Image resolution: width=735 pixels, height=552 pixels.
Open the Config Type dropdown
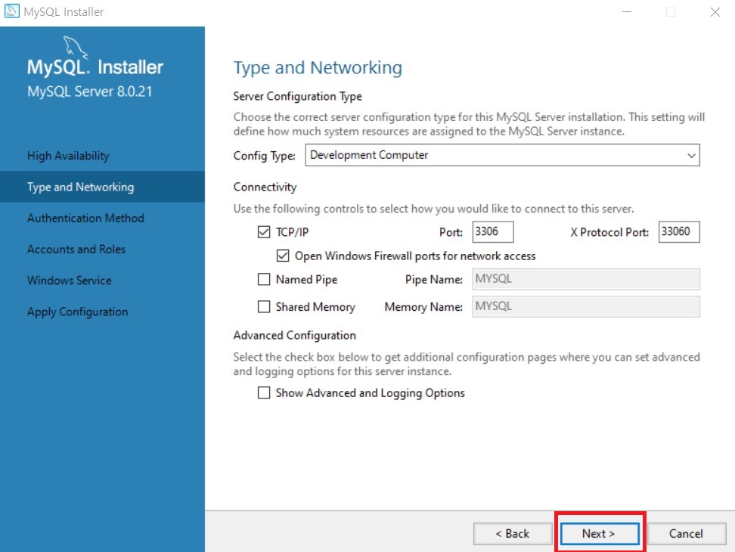502,155
